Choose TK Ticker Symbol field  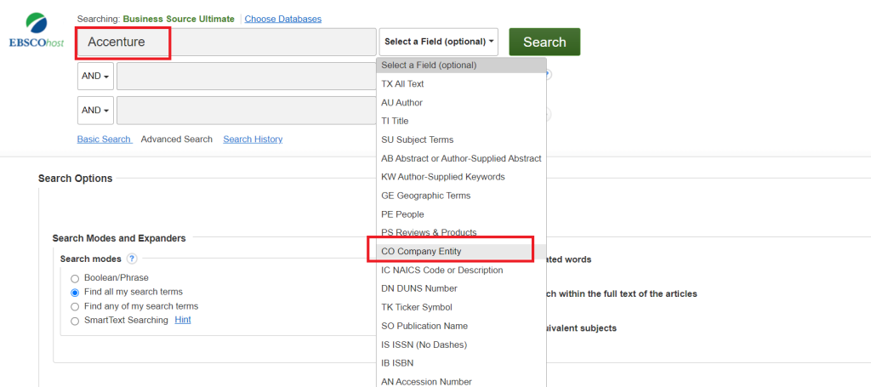[x=461, y=307]
